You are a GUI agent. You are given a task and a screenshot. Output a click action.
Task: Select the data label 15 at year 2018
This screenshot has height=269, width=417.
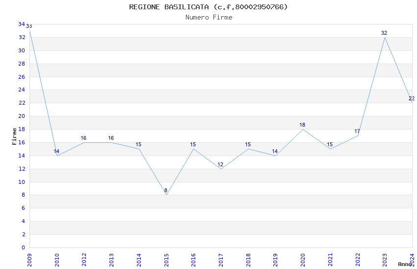click(248, 144)
